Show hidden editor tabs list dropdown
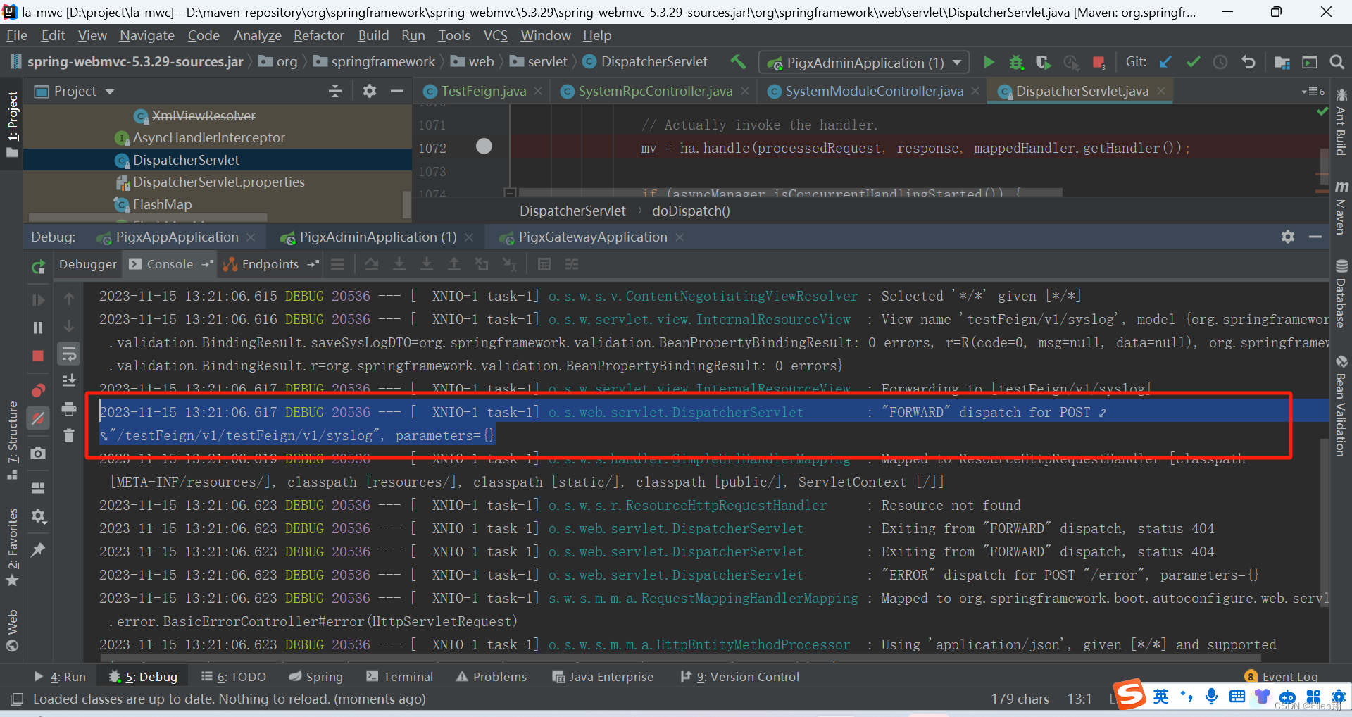 click(1313, 92)
